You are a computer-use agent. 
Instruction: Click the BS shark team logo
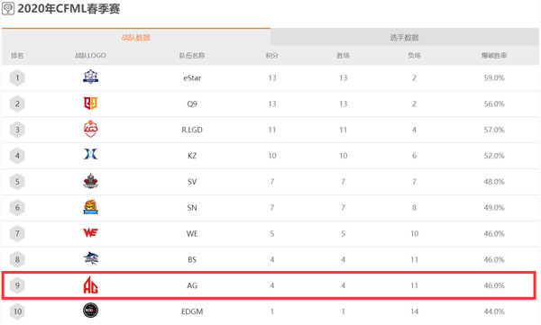tap(91, 258)
